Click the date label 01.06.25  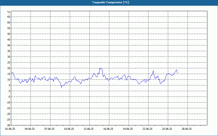pyautogui.click(x=10, y=129)
